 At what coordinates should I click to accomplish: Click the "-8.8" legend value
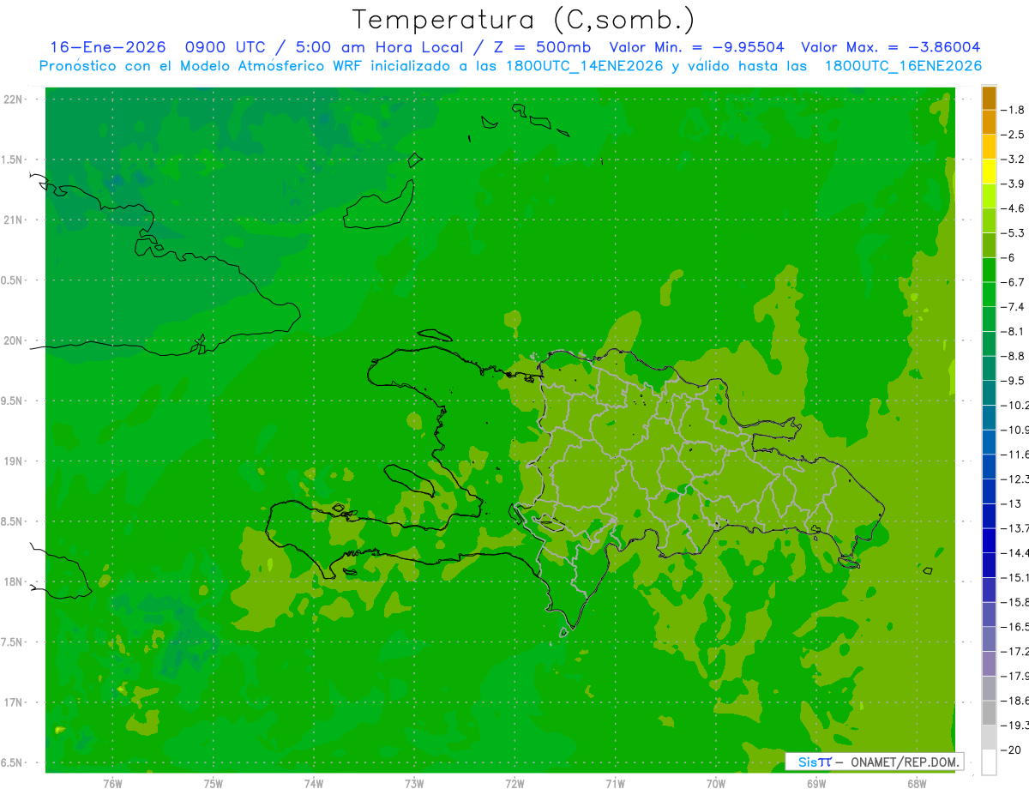pyautogui.click(x=1014, y=356)
